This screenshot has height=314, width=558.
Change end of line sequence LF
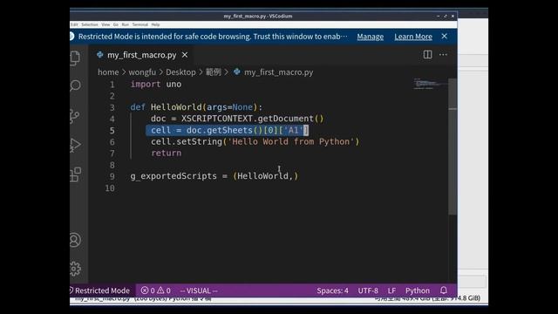pyautogui.click(x=391, y=290)
